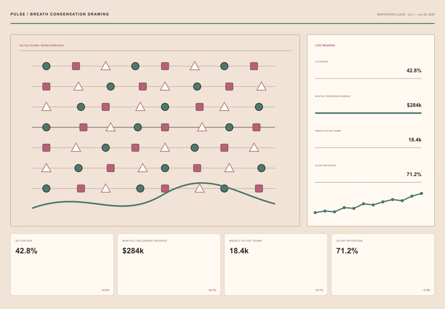Select the last pink square in the top row

[254, 66]
